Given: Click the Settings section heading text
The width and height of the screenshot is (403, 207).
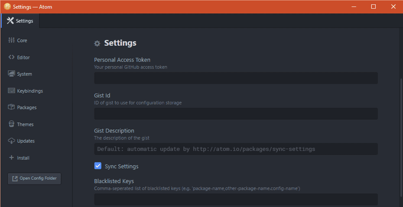Looking at the screenshot, I should click(x=120, y=43).
